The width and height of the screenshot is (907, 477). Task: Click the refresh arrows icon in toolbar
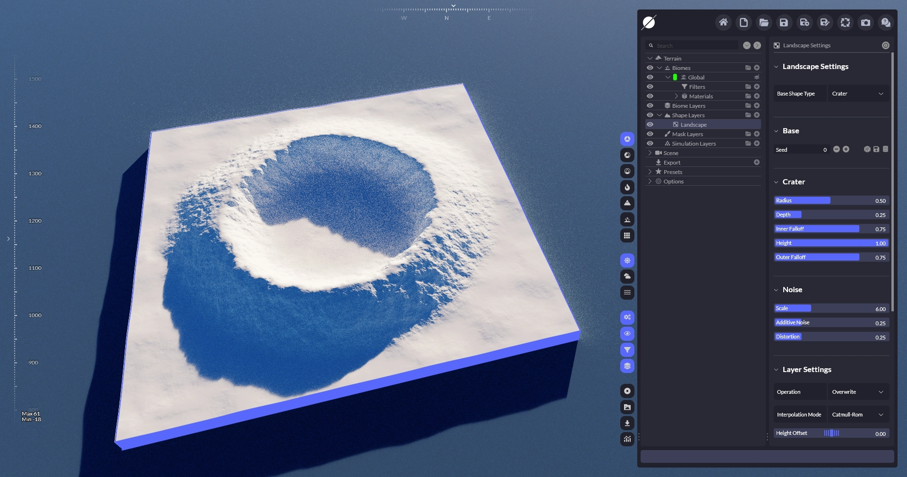click(x=845, y=22)
